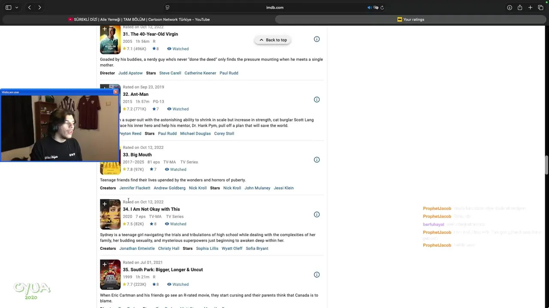
Task: Open John Mulaney's page
Action: coord(257,188)
